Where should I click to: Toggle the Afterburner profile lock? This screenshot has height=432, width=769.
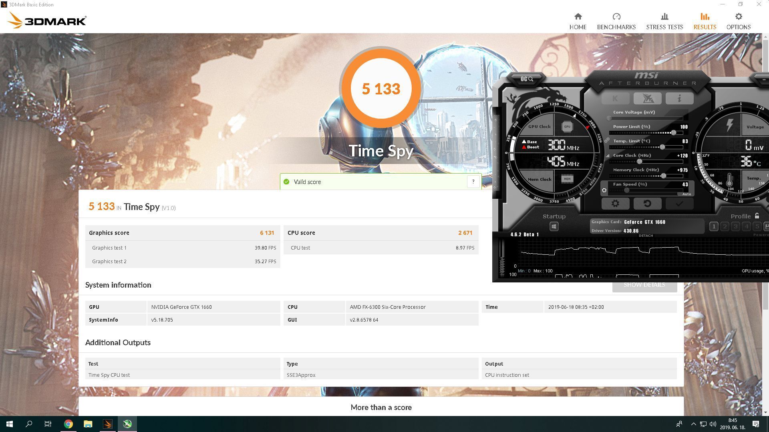(757, 216)
